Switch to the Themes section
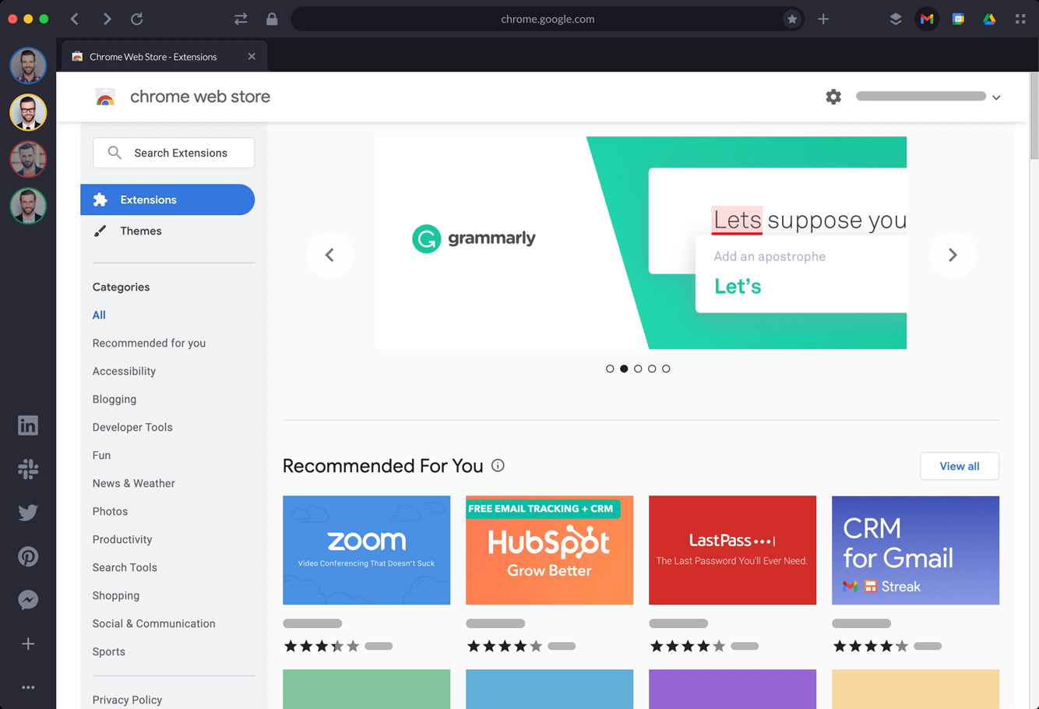This screenshot has width=1039, height=709. [x=141, y=231]
